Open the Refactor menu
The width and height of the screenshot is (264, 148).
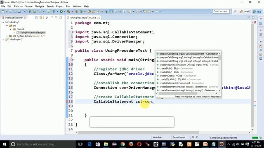18,7
